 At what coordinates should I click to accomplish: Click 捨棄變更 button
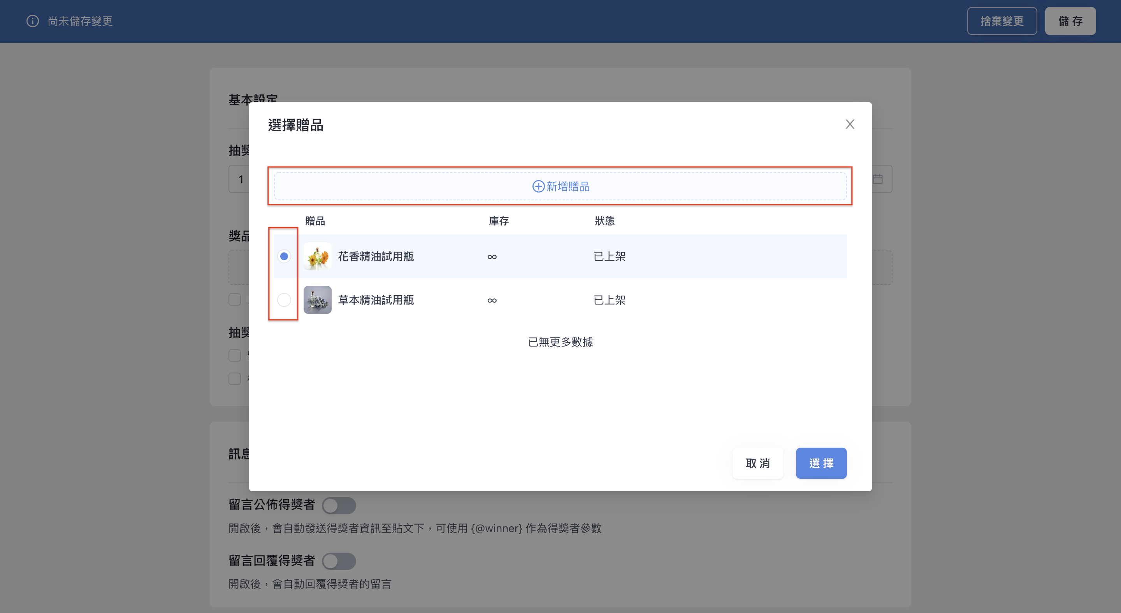[1002, 21]
